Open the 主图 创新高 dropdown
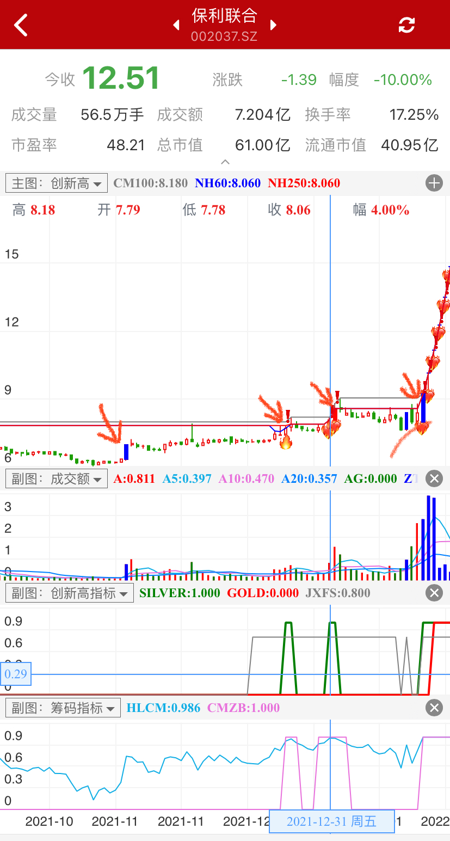Image resolution: width=450 pixels, height=841 pixels. [x=57, y=183]
